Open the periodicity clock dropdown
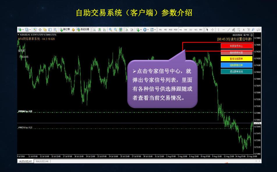Viewport: 277px width, 172px height. [148, 29]
